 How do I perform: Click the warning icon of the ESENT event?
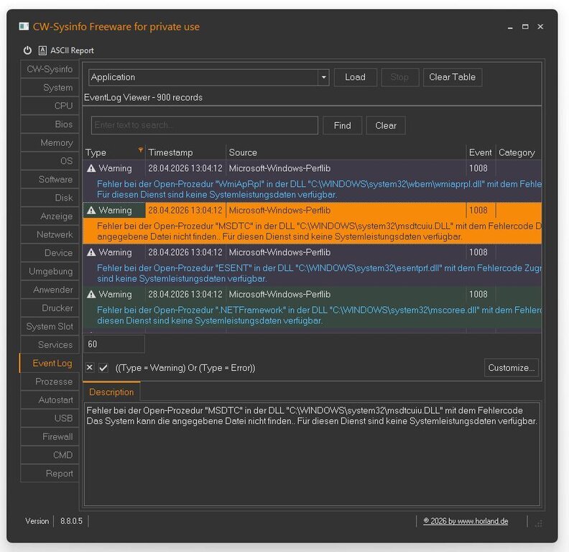(x=91, y=252)
